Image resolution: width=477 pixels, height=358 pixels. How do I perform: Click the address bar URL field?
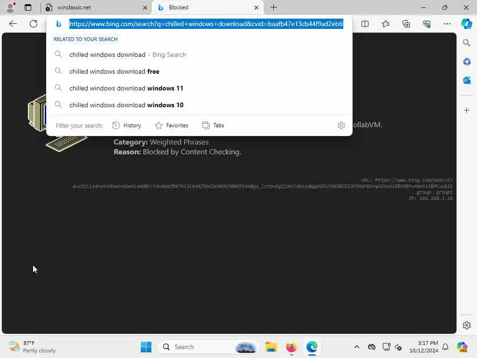pyautogui.click(x=206, y=24)
